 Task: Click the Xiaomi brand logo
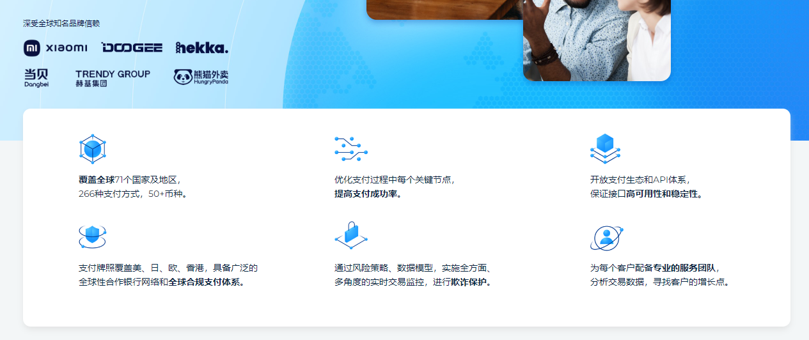56,48
